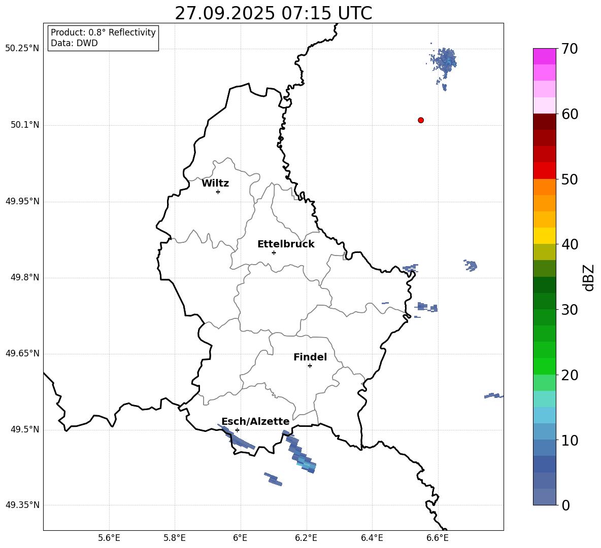601x548 pixels.
Task: Click the 0 colorbar tick label
Action: 565,505
